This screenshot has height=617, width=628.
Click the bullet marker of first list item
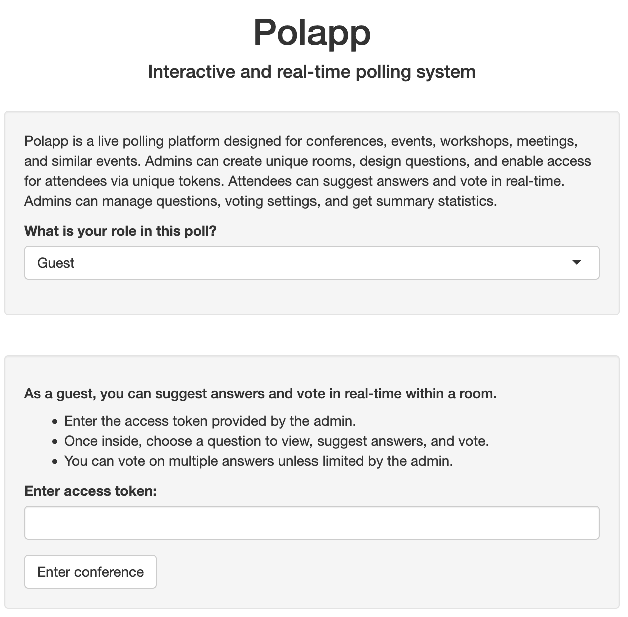55,422
